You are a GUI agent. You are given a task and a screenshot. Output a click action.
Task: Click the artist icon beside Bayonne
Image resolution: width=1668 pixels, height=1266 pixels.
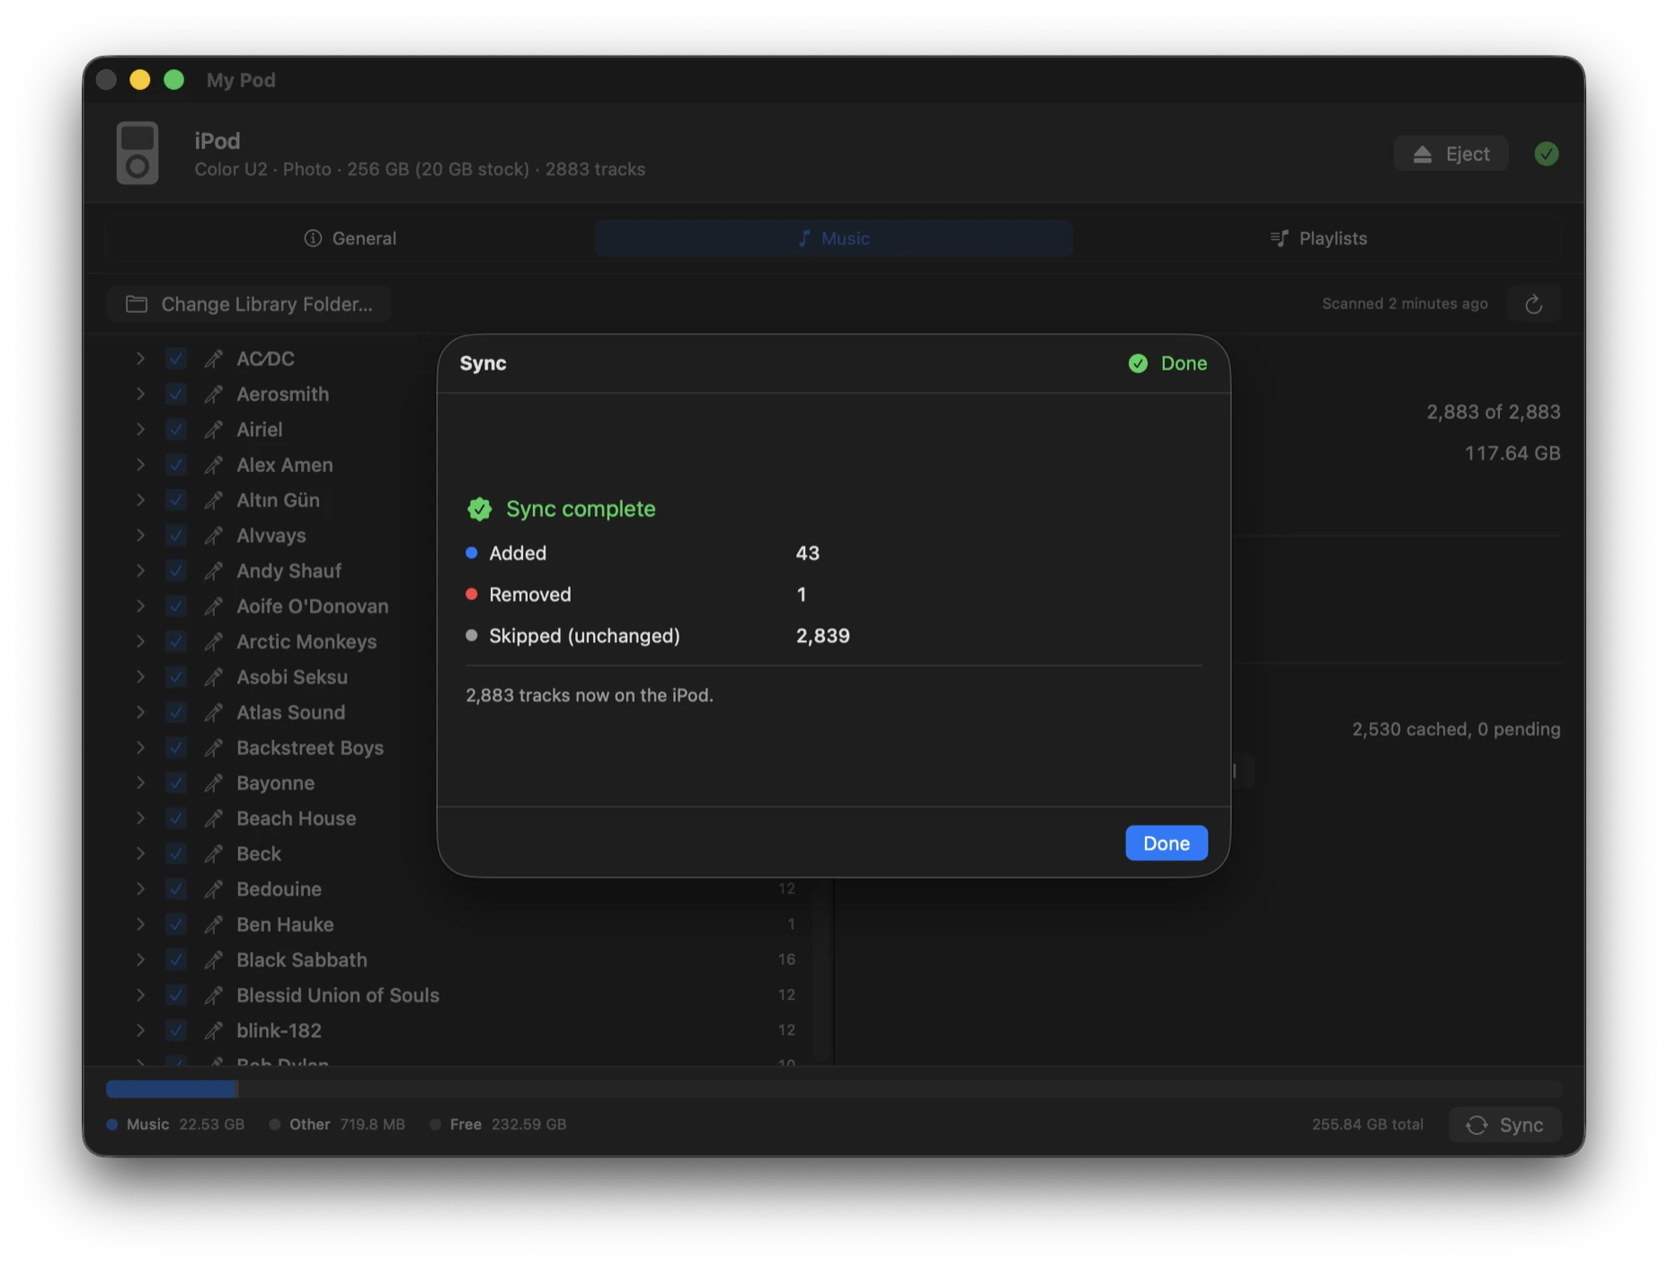tap(214, 783)
